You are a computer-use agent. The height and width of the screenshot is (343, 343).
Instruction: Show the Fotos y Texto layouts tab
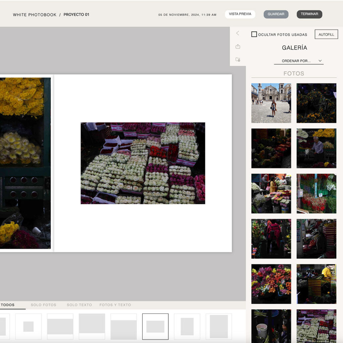pos(115,305)
